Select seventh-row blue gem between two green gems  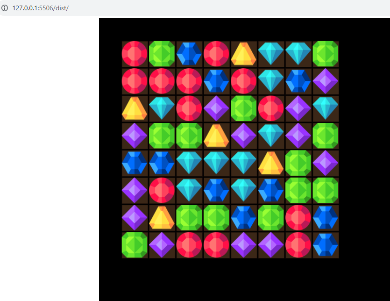pyautogui.click(x=243, y=218)
